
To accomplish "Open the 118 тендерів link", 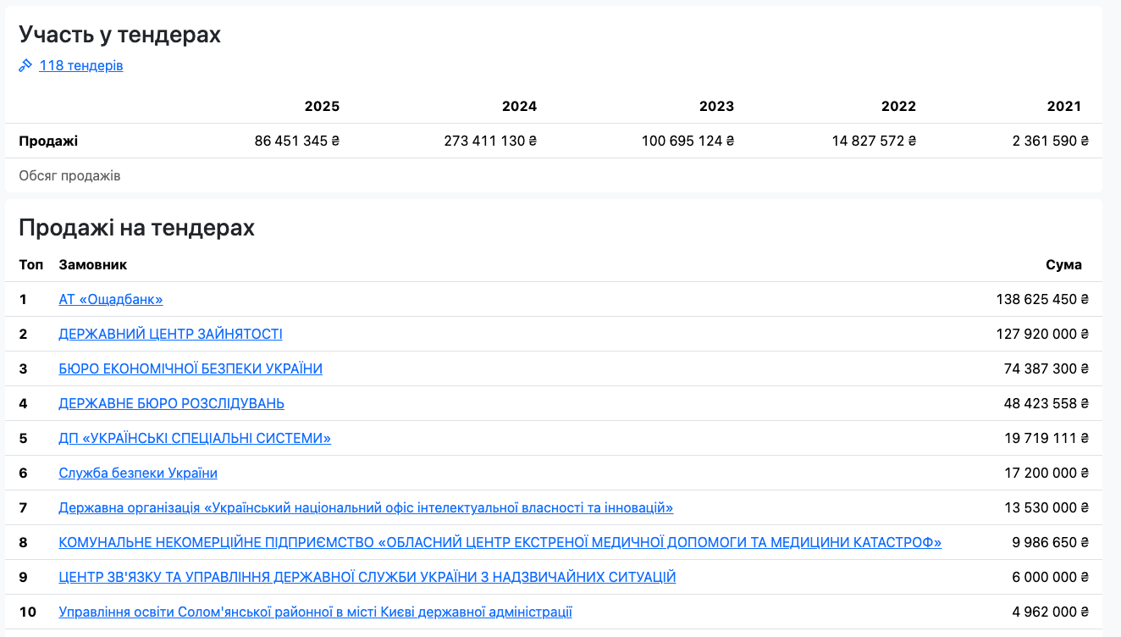I will pyautogui.click(x=80, y=65).
